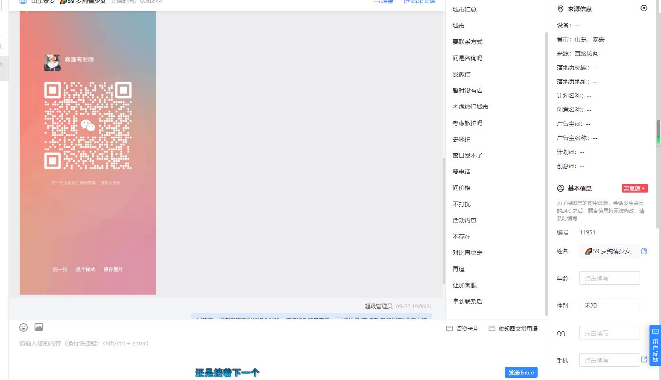Choose the 考虑旅拍吗 phrase
Viewport: 661px width, 380px height.
[x=468, y=123]
